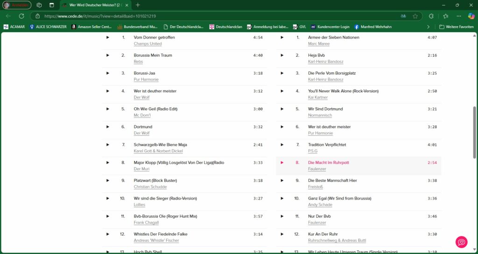The height and width of the screenshot is (254, 478).
Task: Open artist link Marc Maree
Action: point(318,44)
